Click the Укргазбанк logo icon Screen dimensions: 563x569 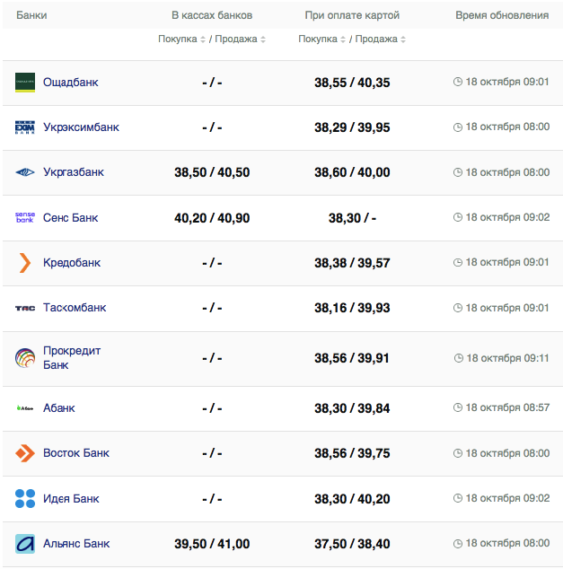point(25,172)
